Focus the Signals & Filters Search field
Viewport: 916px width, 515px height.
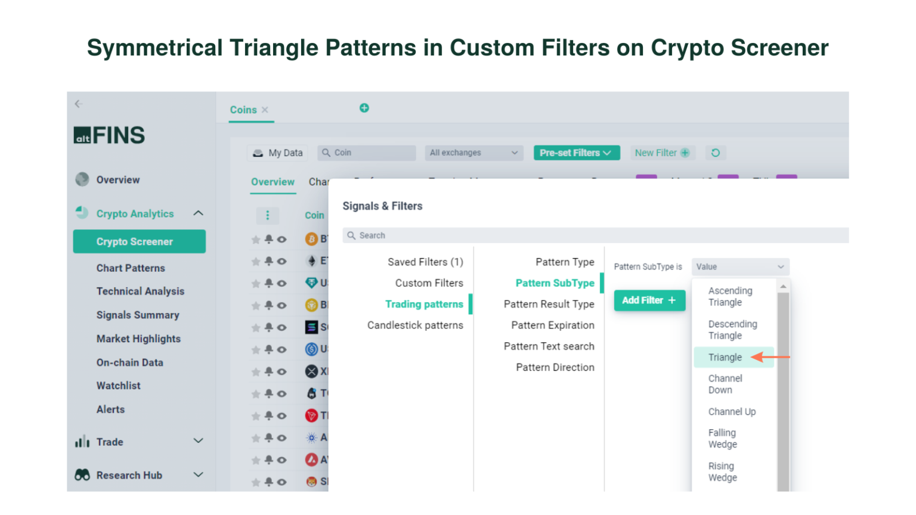(x=595, y=235)
